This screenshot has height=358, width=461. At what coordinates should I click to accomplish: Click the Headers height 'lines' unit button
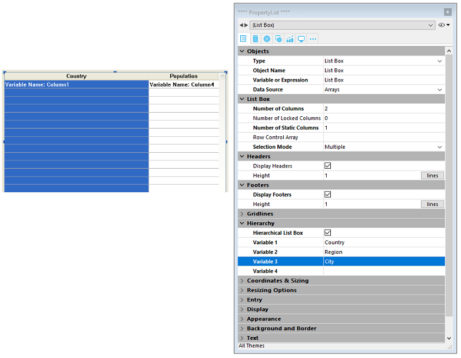432,176
